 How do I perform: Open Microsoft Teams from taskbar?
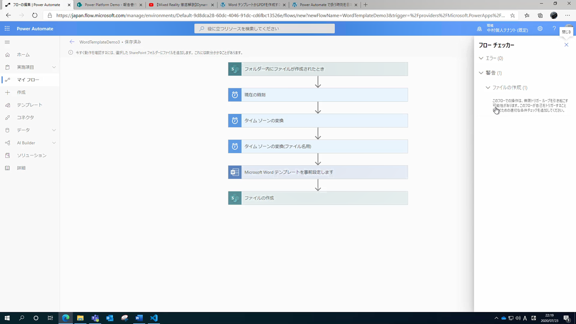[95, 318]
